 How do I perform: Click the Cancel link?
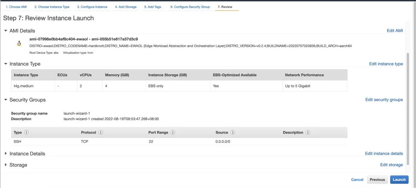point(357,180)
